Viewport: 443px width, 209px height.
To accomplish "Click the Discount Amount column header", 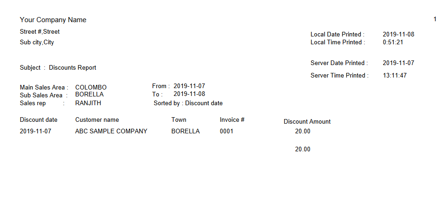I will click(x=307, y=122).
